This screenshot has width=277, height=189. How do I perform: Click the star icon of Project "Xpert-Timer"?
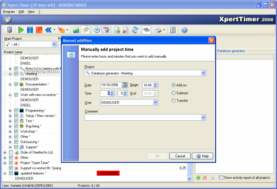16,163
